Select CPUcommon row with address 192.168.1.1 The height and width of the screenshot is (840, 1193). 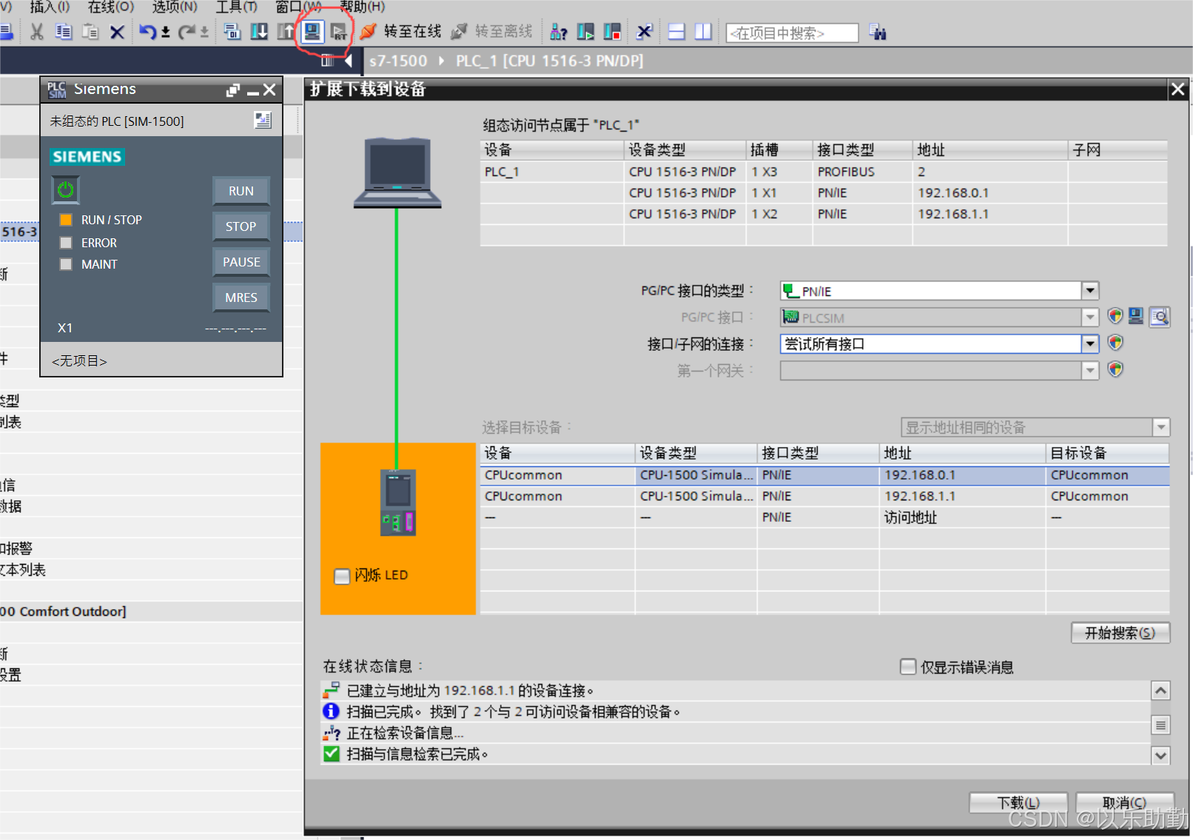(x=824, y=497)
